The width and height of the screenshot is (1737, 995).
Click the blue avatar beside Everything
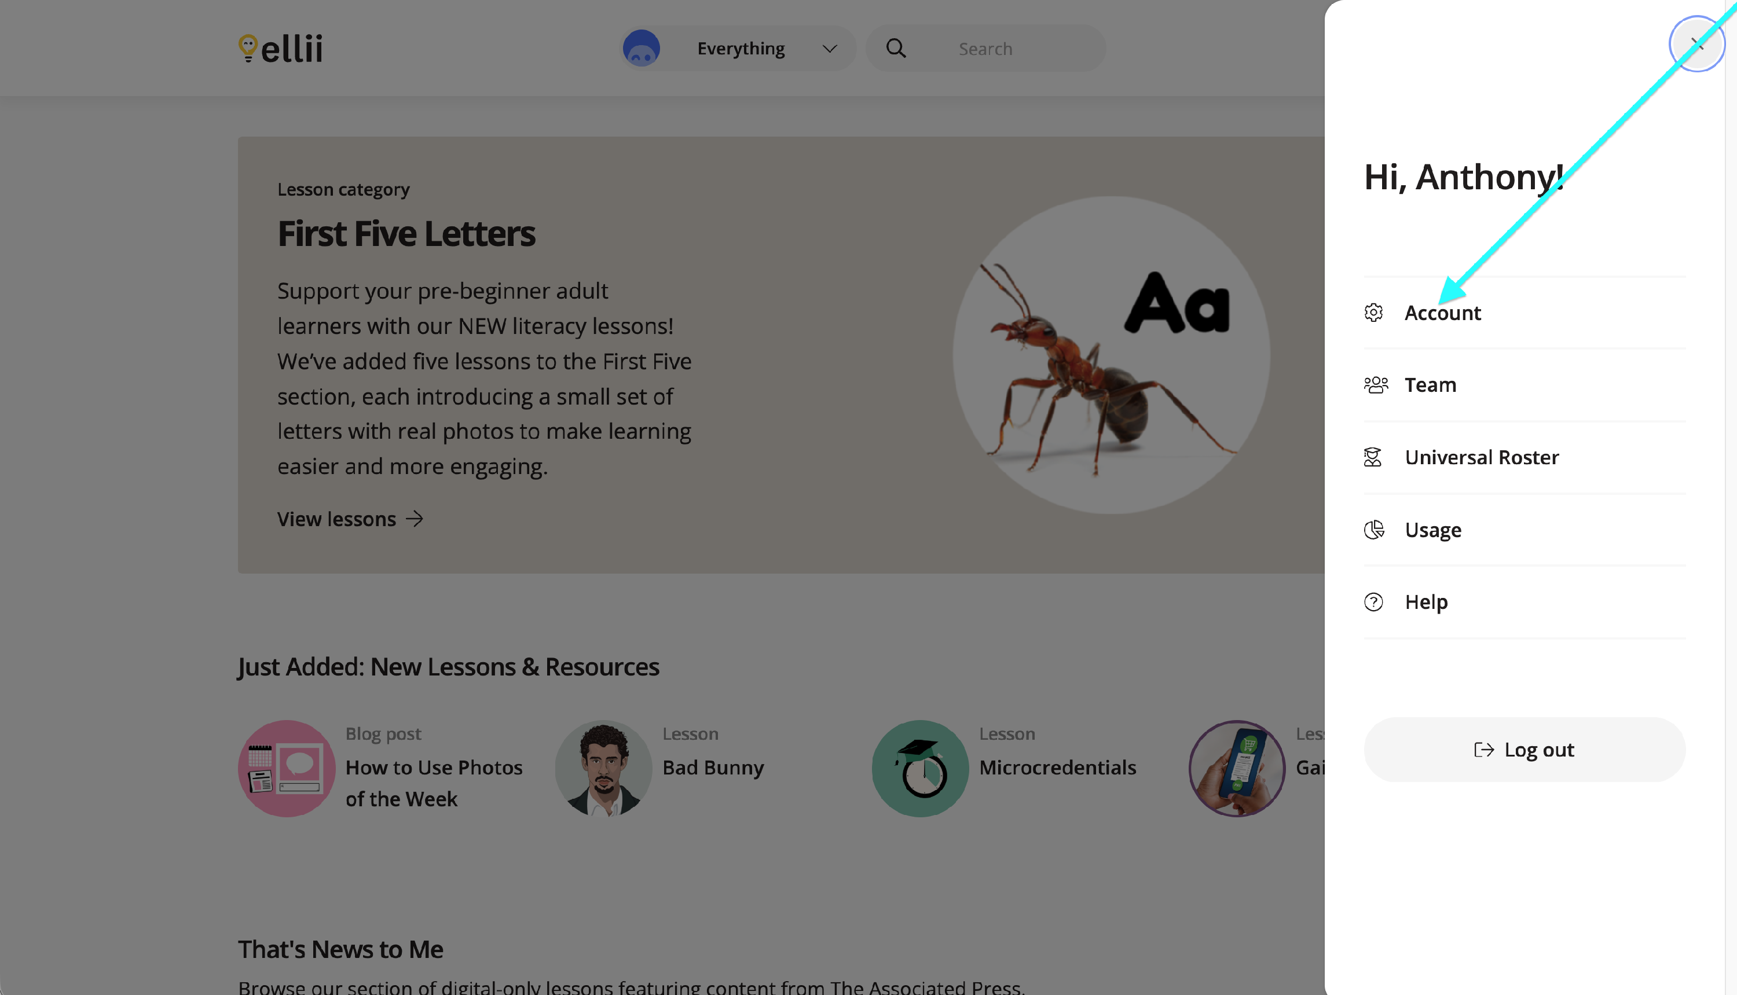click(x=641, y=49)
